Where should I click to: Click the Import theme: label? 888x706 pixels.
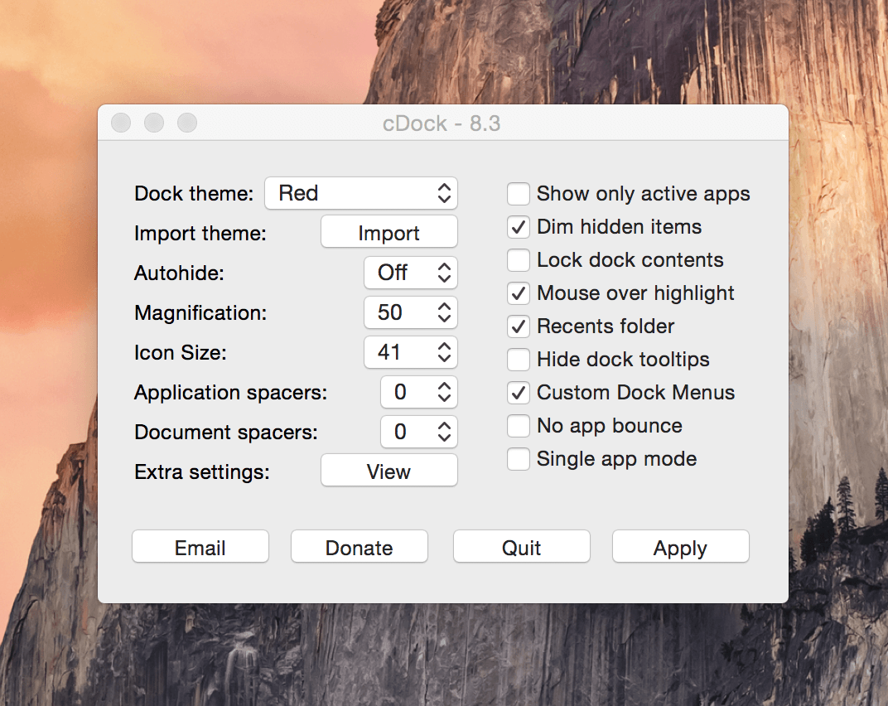tap(200, 234)
